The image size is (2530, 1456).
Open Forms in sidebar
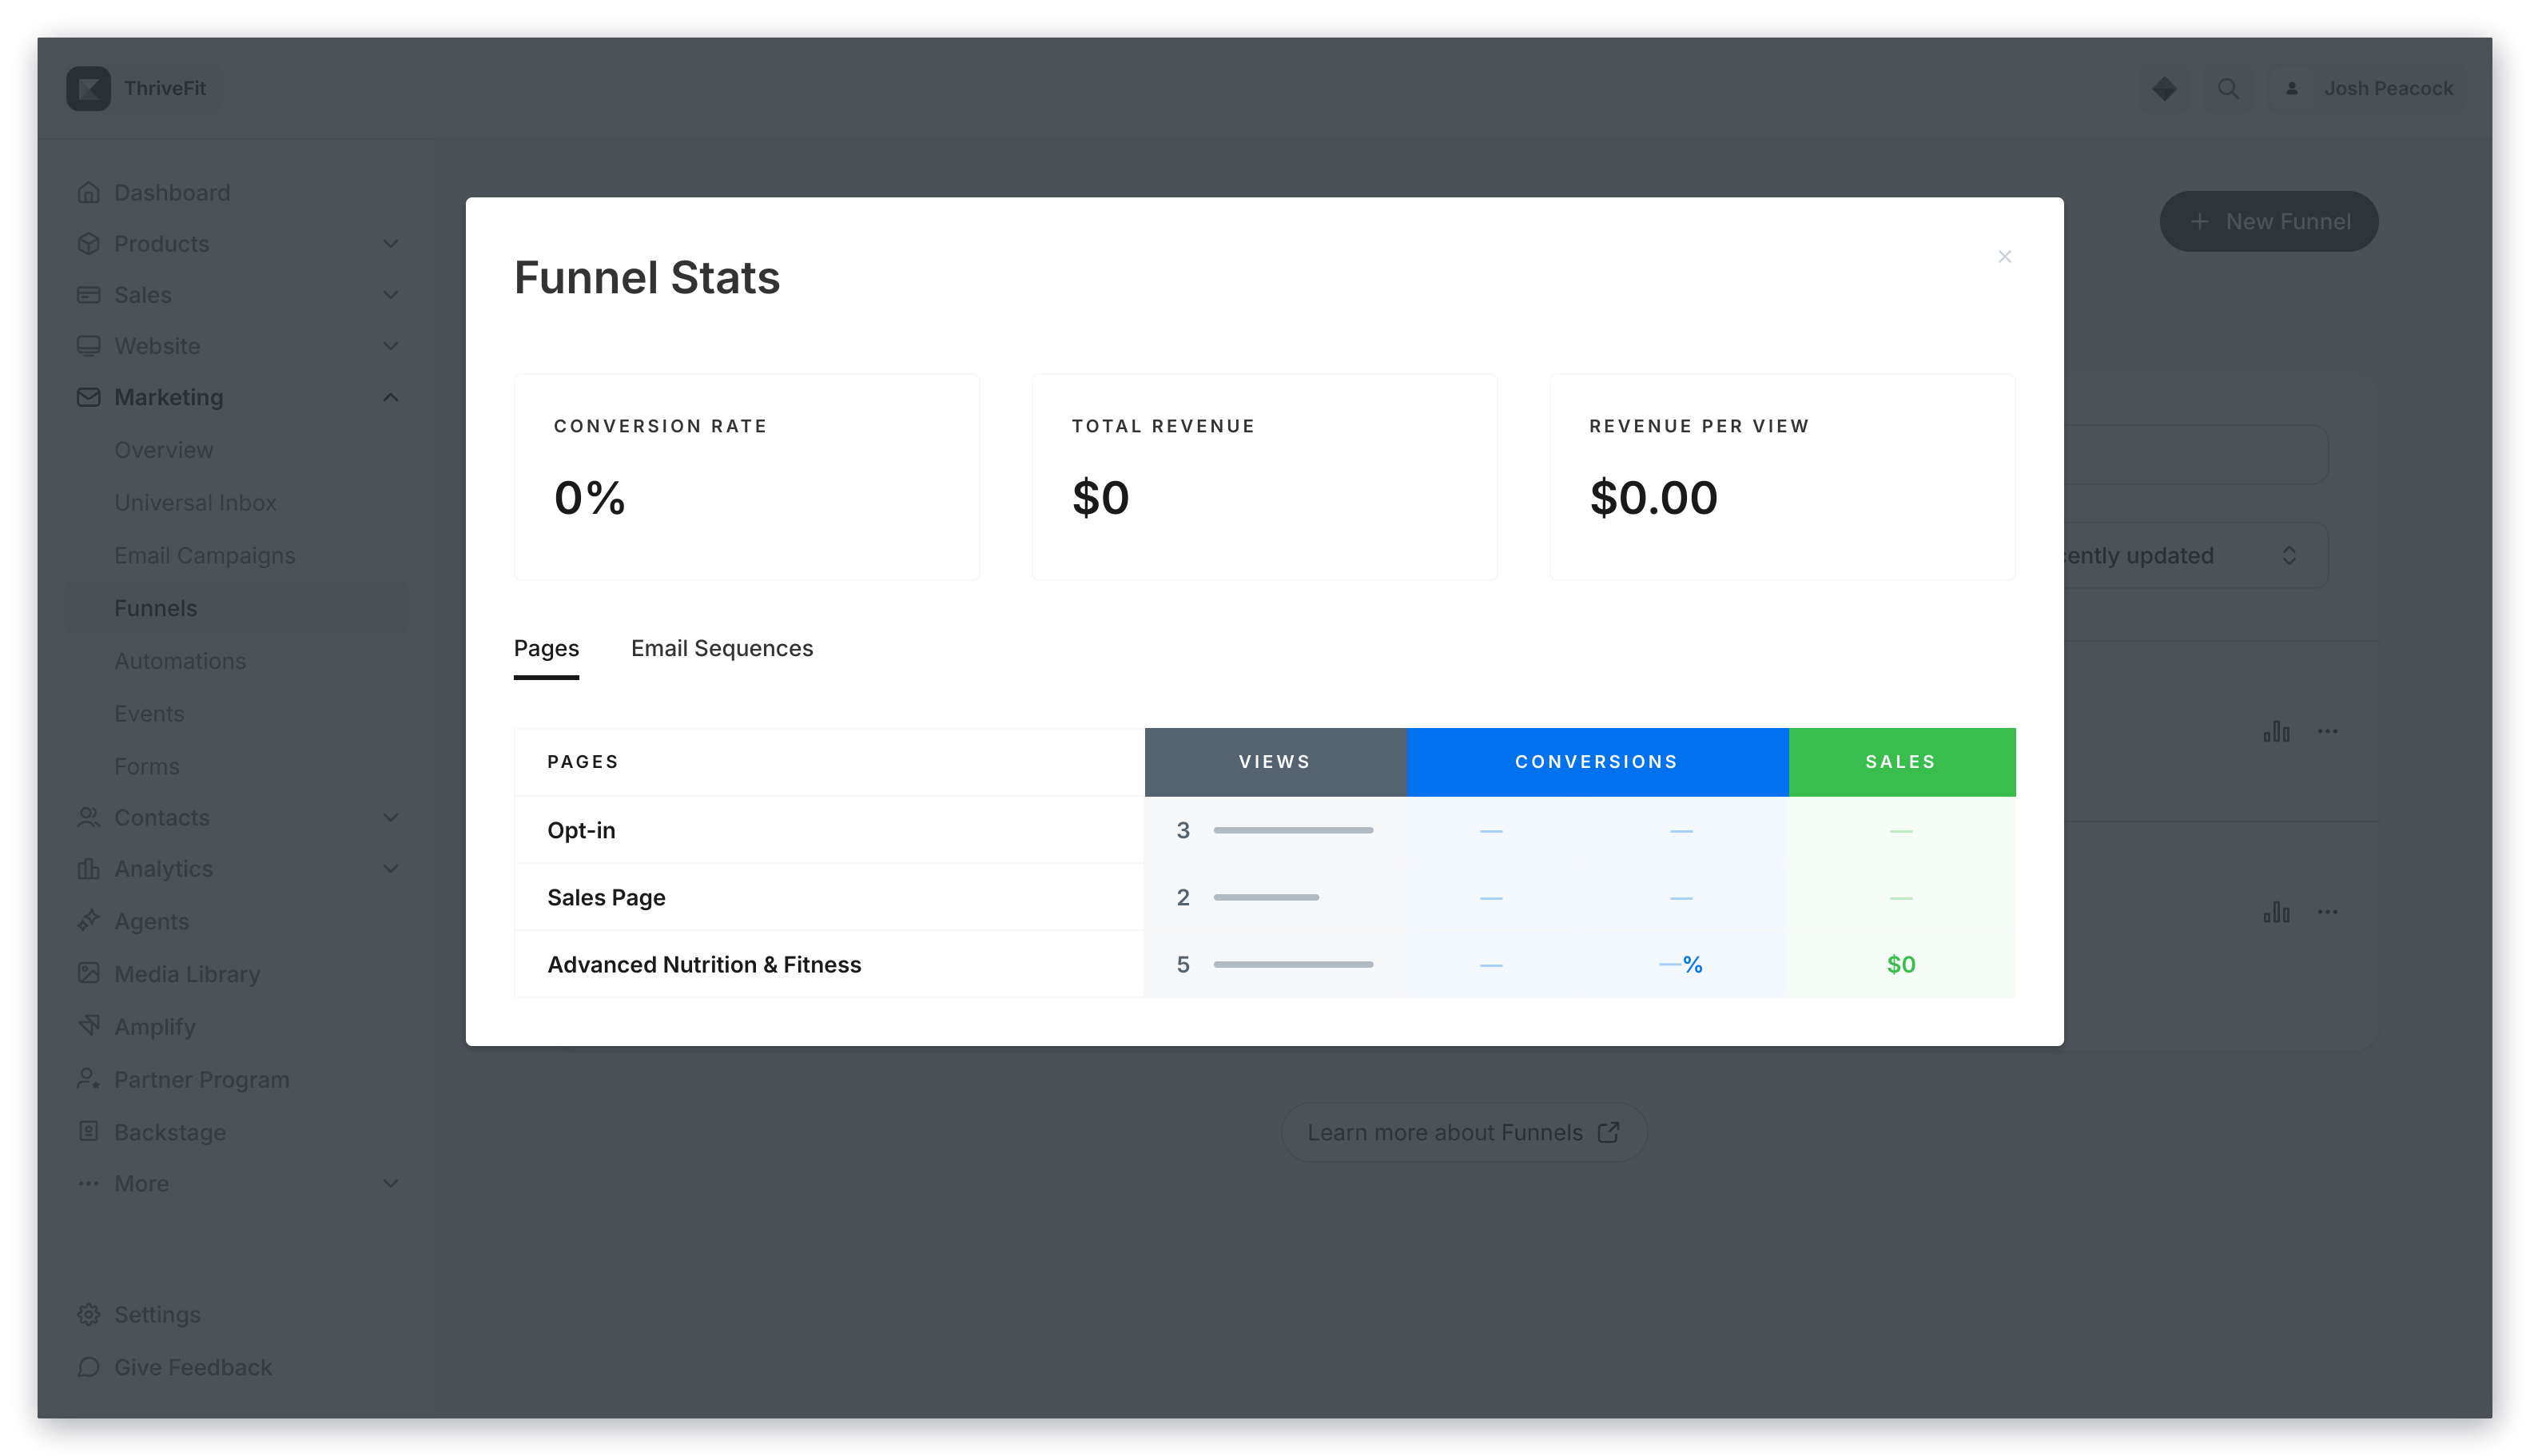[147, 766]
